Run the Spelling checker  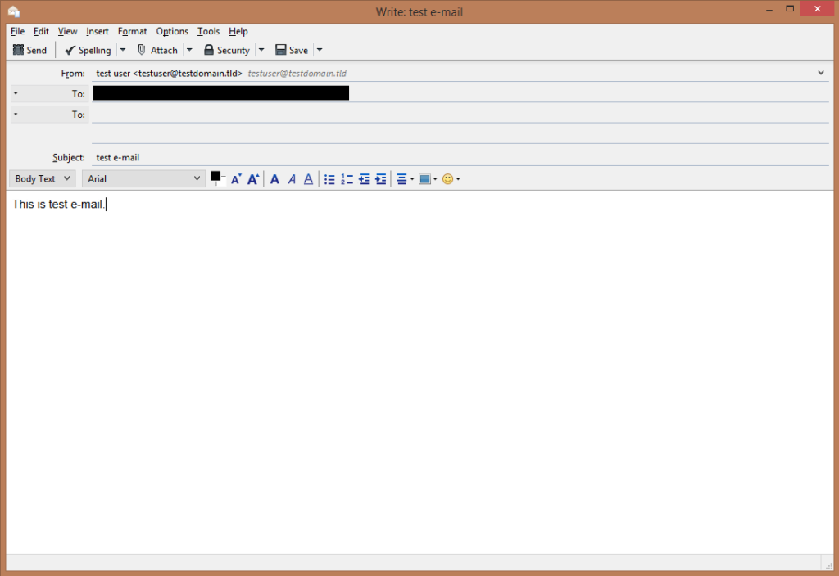tap(88, 50)
